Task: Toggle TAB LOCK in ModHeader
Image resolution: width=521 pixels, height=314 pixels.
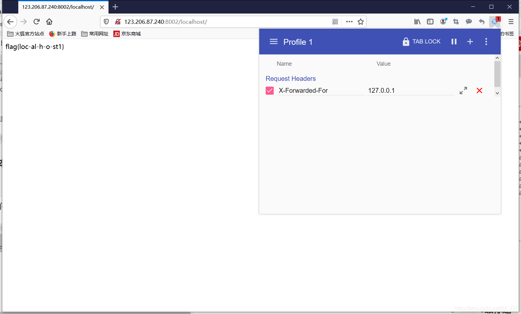Action: coord(422,42)
